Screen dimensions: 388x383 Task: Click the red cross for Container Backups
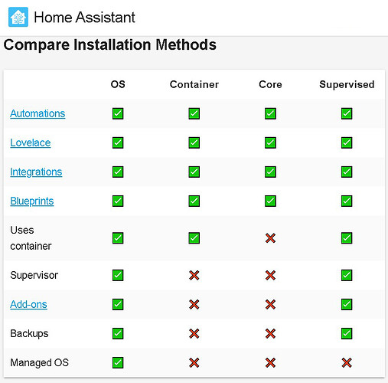click(x=194, y=333)
